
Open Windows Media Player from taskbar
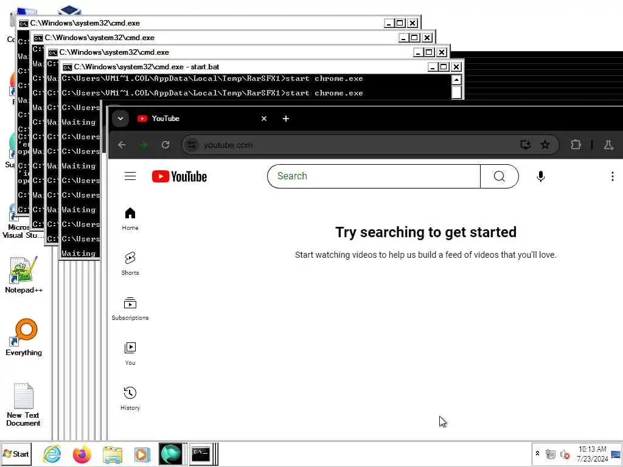[x=142, y=454]
